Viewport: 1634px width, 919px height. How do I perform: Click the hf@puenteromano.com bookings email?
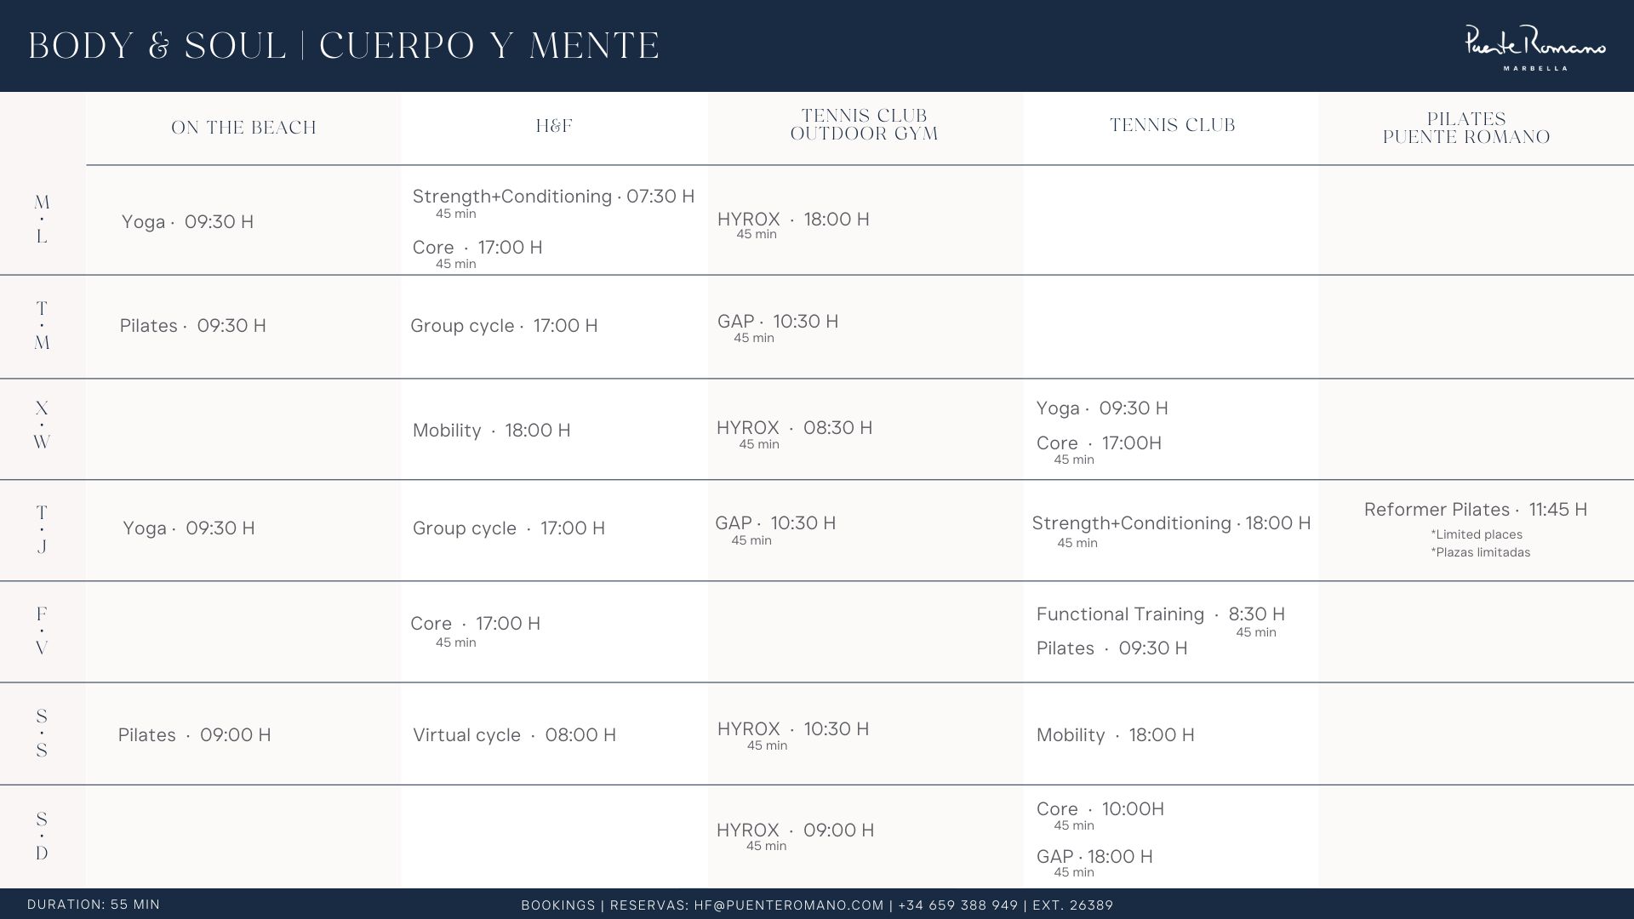789,905
